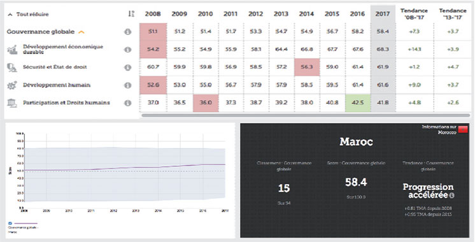Open the Participation et Droits humains row label
The image size is (475, 242).
point(66,103)
